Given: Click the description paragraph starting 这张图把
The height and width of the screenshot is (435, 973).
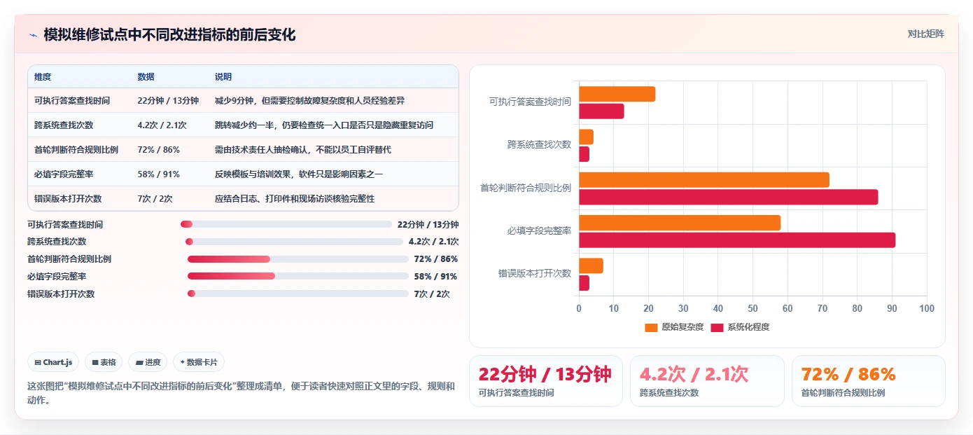Looking at the screenshot, I should click(x=241, y=393).
